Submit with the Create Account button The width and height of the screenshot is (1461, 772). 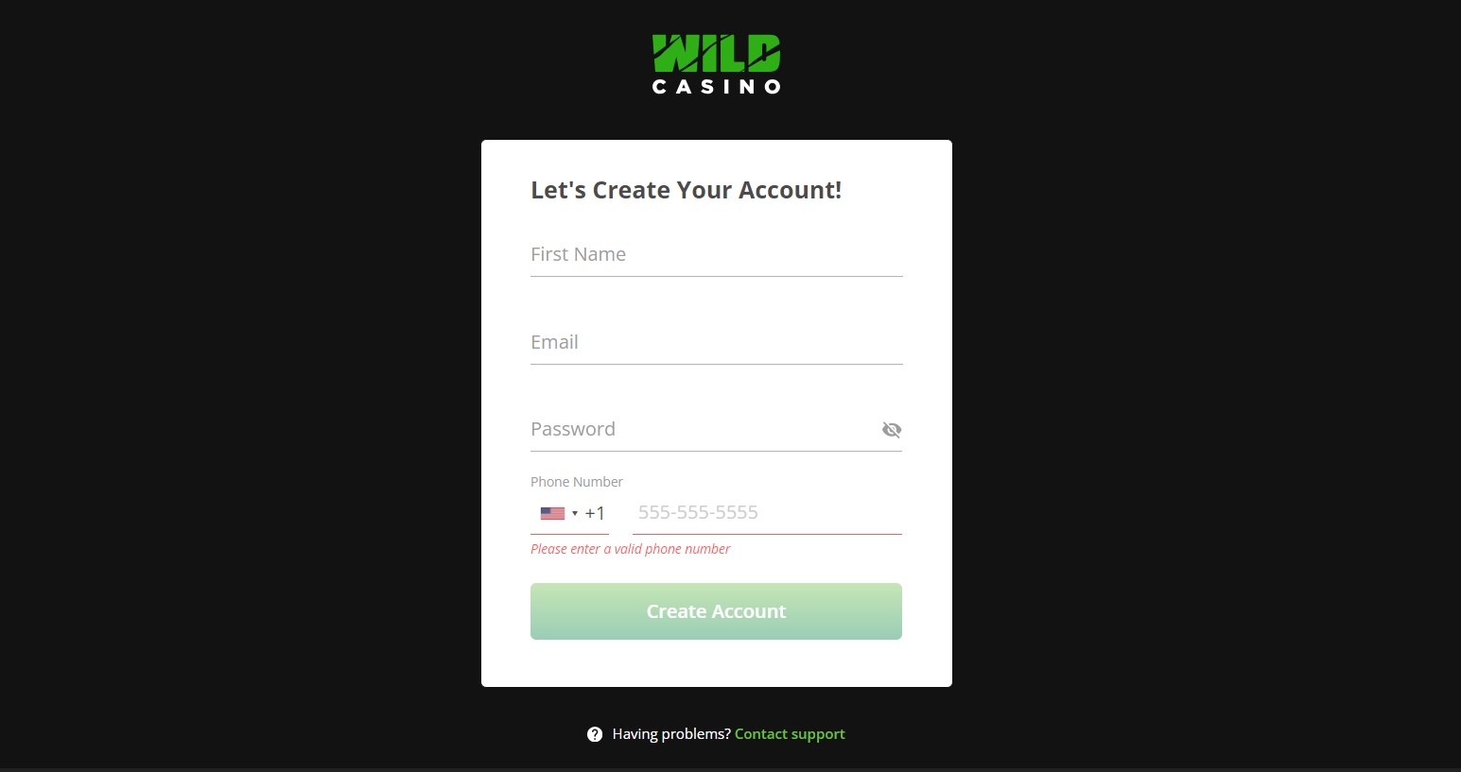pyautogui.click(x=716, y=611)
